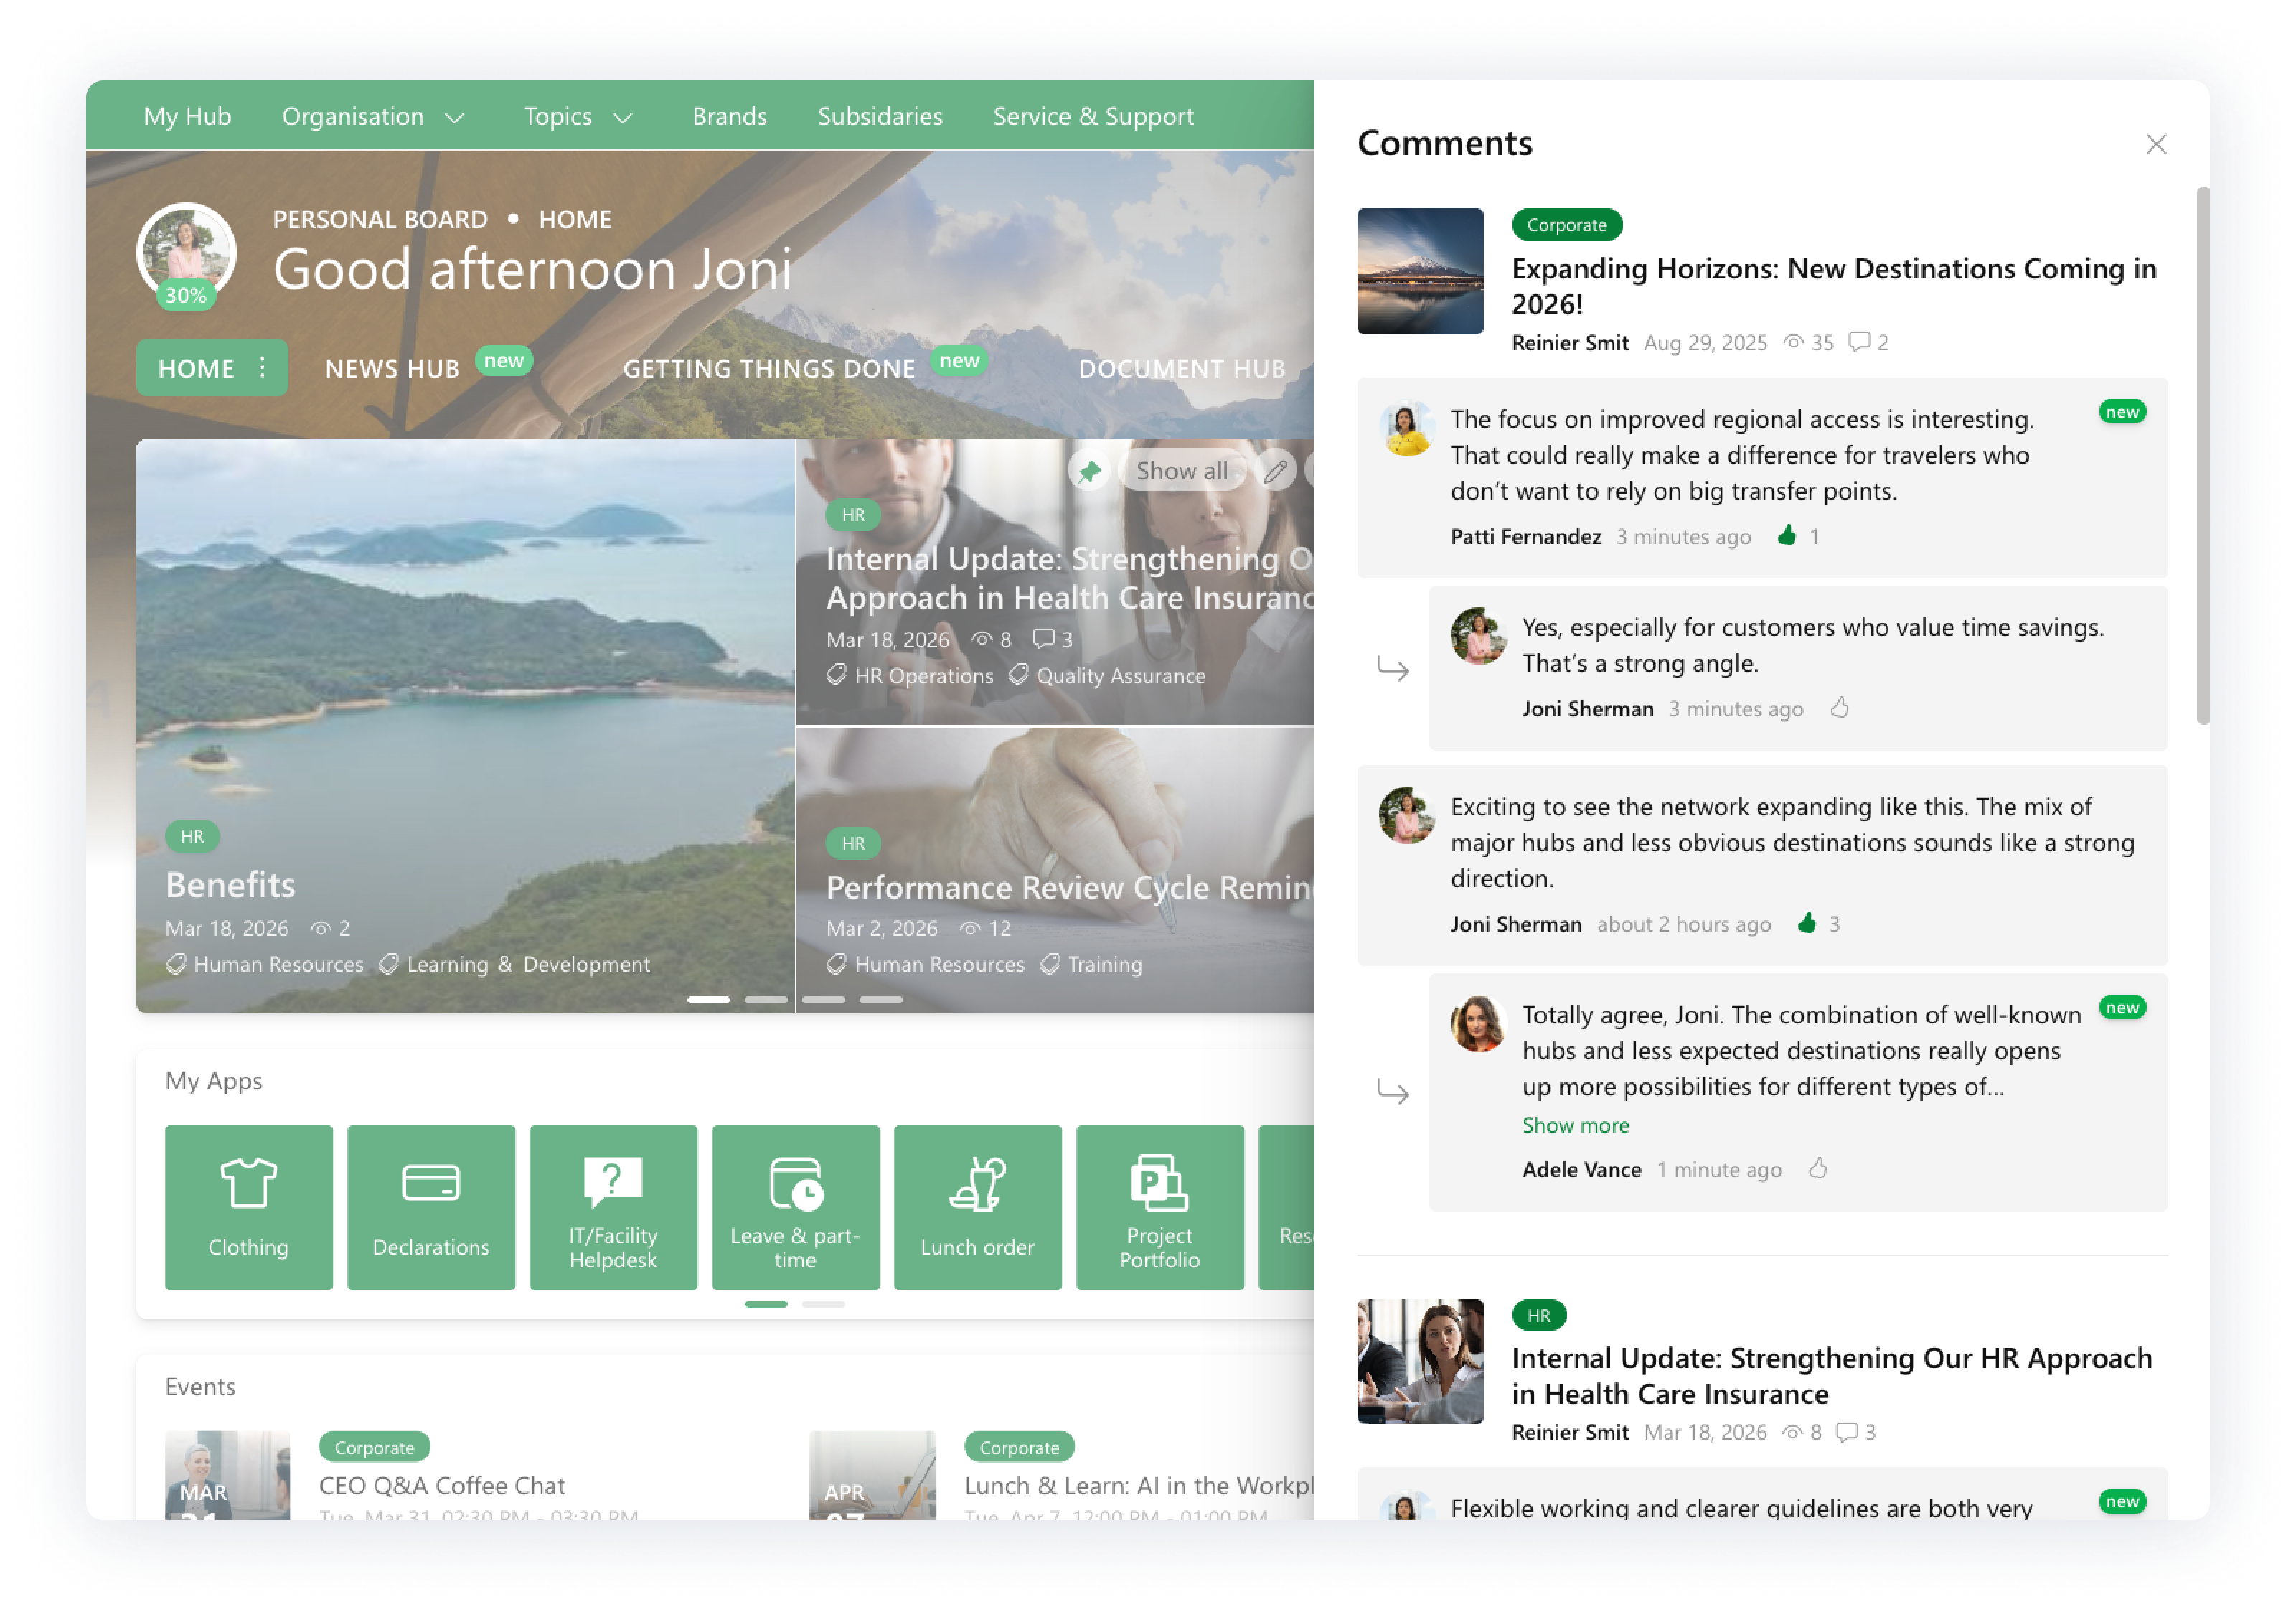Open the Service & Support menu item
The image size is (2296, 1612).
pos(1093,117)
